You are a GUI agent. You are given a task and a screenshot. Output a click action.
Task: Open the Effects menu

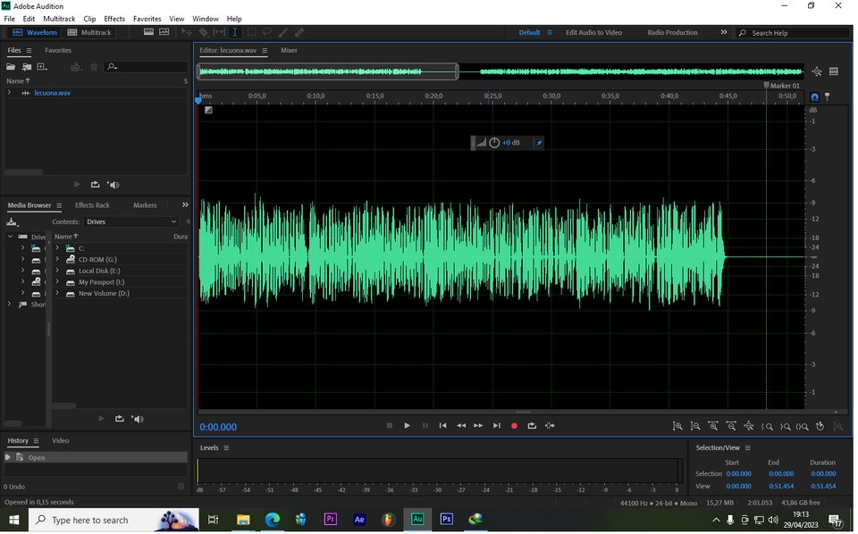click(114, 19)
